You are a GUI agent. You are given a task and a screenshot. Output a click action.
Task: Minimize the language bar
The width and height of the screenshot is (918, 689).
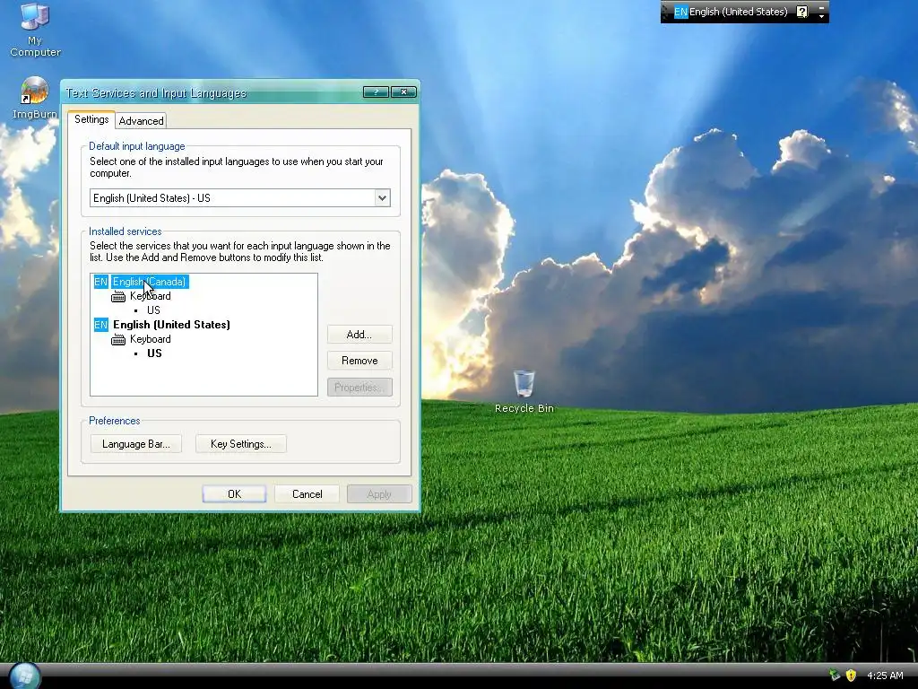[821, 6]
